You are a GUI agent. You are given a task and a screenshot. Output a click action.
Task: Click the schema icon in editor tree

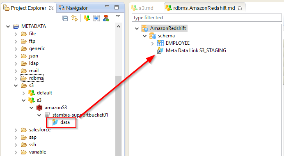click(153, 36)
